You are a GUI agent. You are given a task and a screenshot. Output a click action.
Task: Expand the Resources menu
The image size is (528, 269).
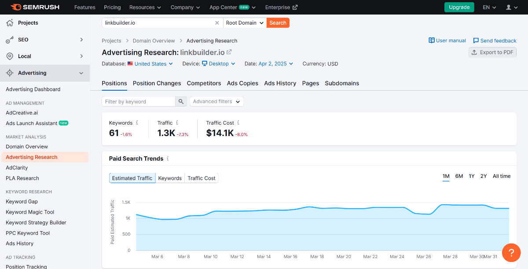[x=145, y=7]
